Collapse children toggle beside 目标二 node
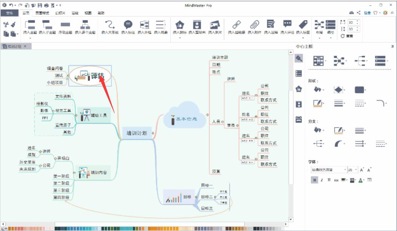 pyautogui.click(x=215, y=197)
